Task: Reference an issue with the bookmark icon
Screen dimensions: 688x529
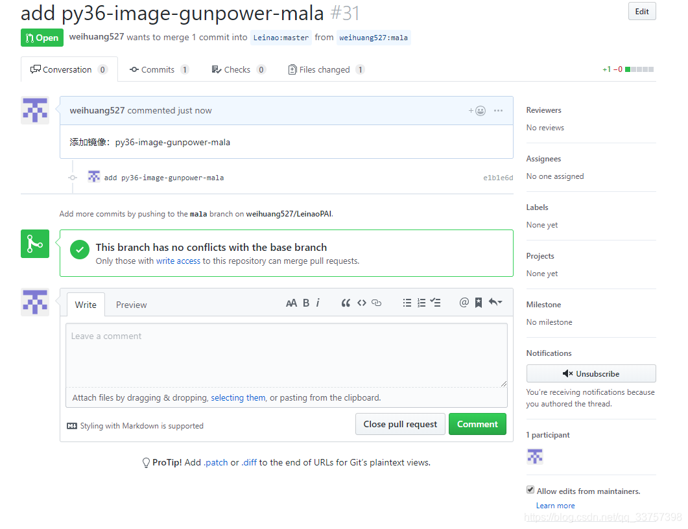Action: [479, 303]
